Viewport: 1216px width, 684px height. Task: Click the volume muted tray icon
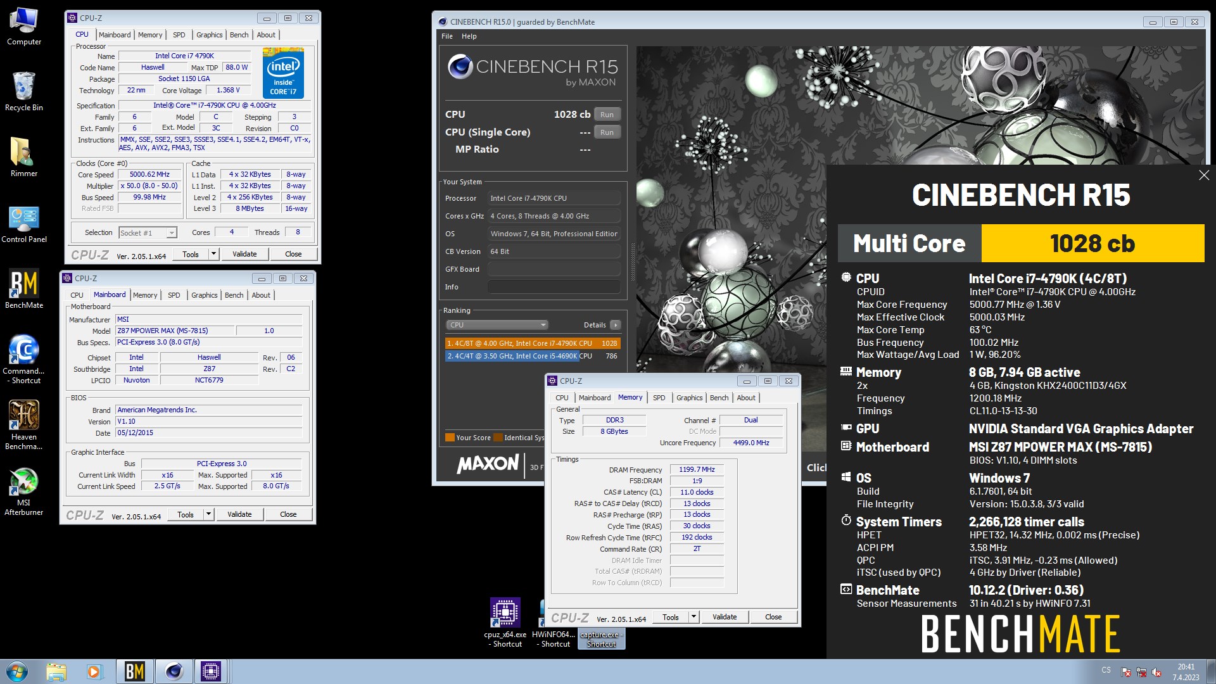pyautogui.click(x=1156, y=672)
